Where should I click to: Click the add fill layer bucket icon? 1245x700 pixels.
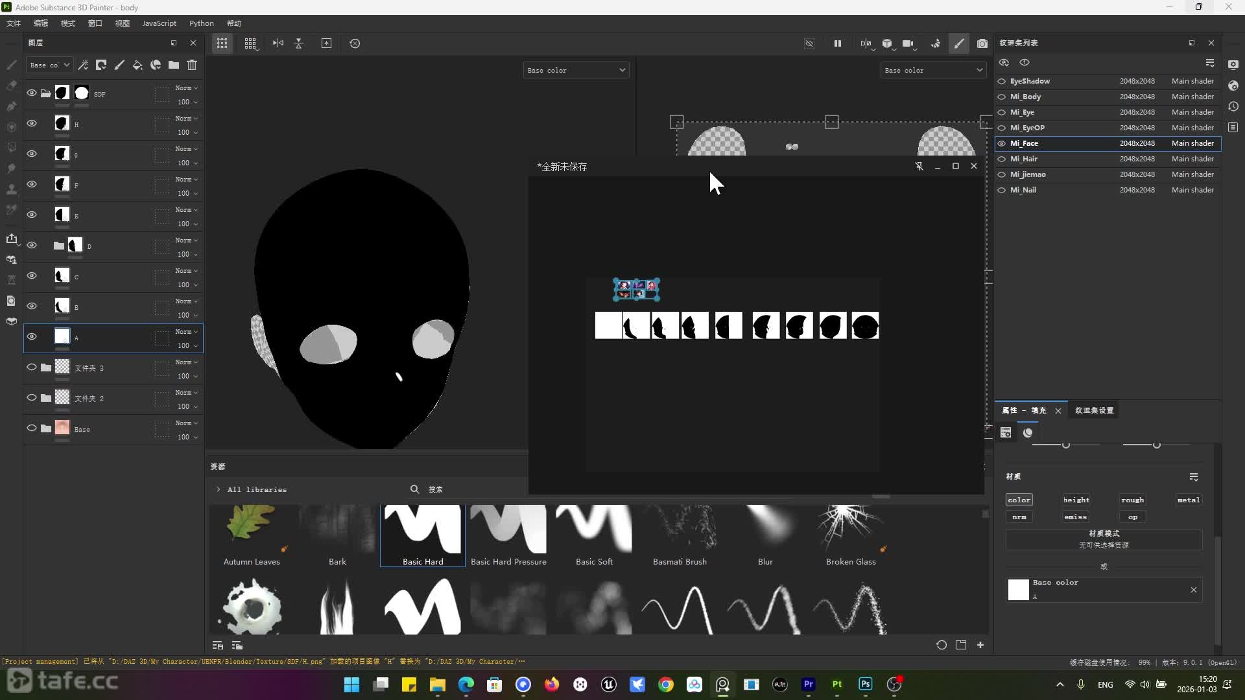click(x=137, y=65)
